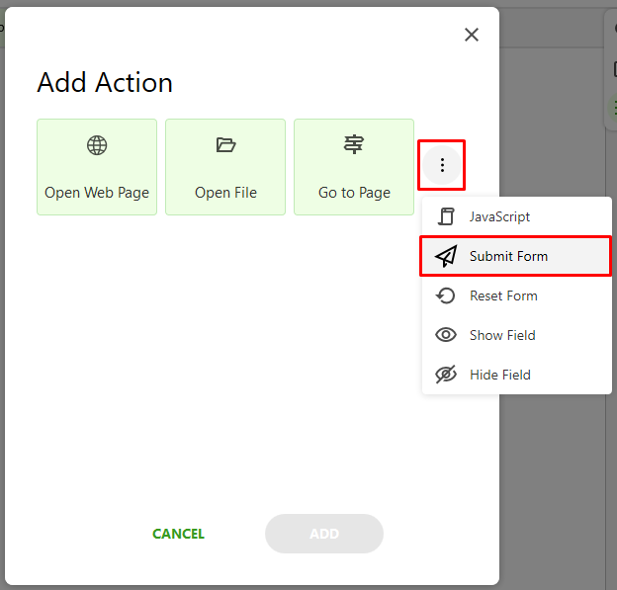Click the green CANCEL link
Screen dimensions: 617x590
[178, 534]
